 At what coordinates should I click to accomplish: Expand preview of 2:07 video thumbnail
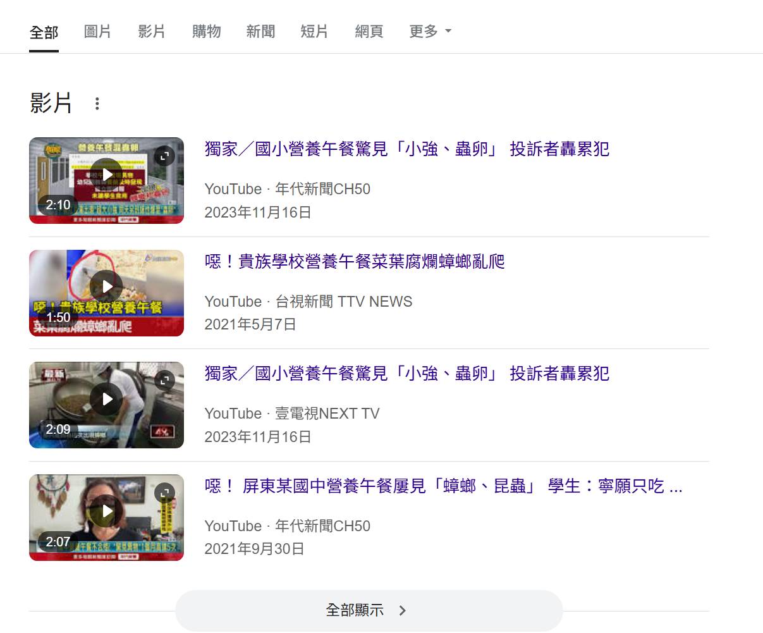164,493
